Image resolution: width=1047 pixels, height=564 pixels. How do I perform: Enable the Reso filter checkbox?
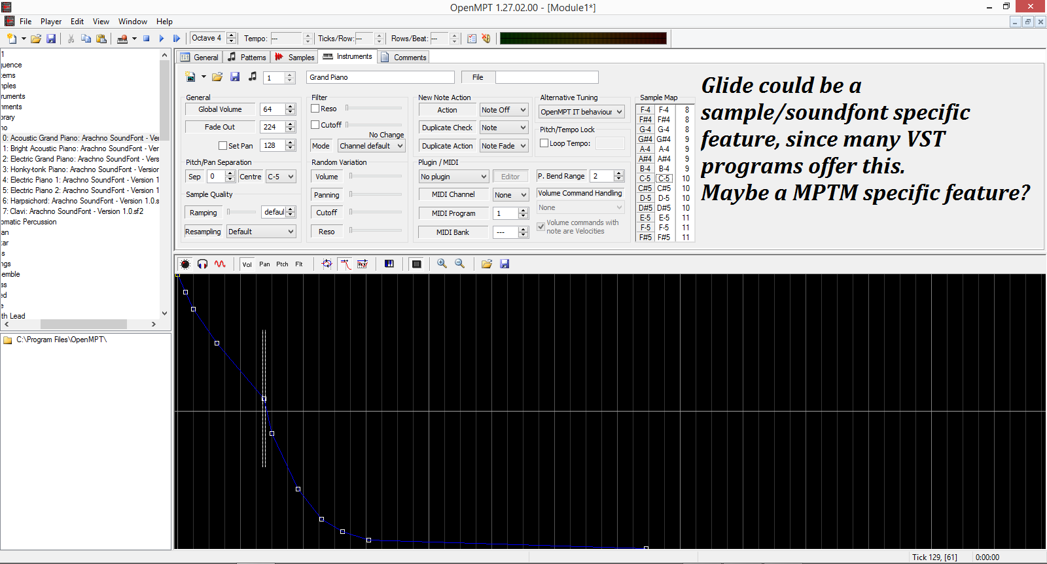tap(315, 109)
